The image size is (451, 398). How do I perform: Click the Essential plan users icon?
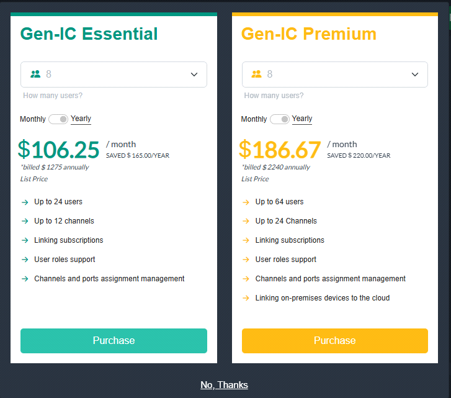(x=35, y=75)
